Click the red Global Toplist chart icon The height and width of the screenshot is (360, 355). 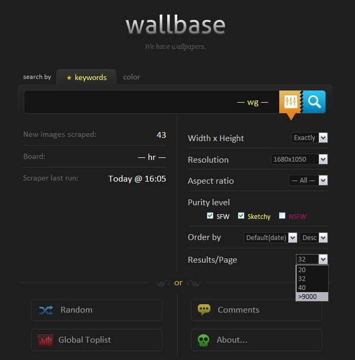point(45,340)
